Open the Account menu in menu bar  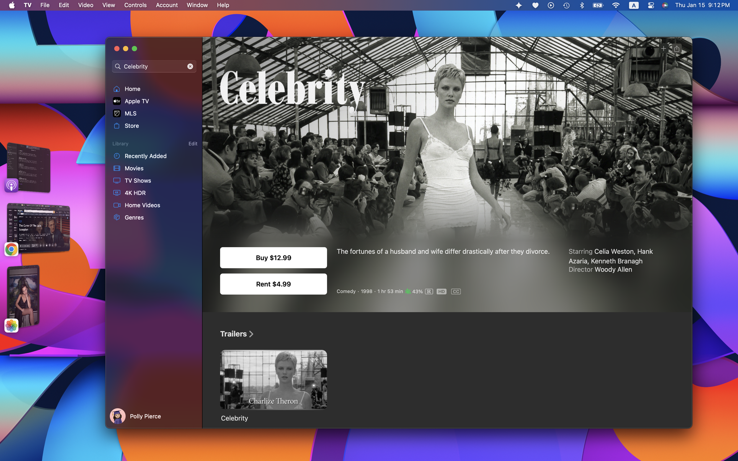click(166, 5)
